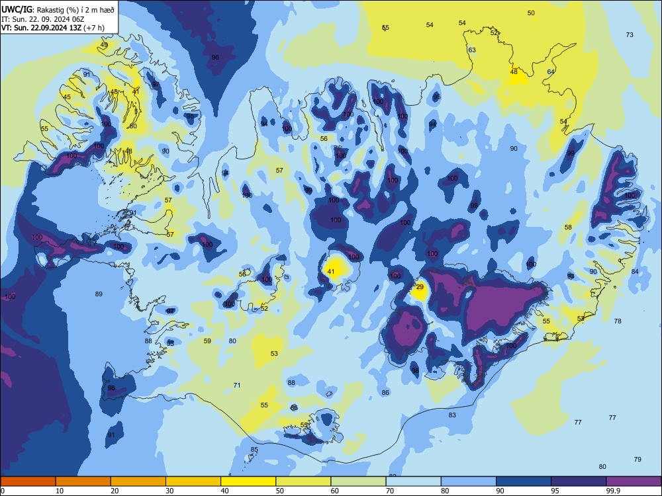
Task: Click the orange 10–20 legend swatch
Action: tap(83, 481)
